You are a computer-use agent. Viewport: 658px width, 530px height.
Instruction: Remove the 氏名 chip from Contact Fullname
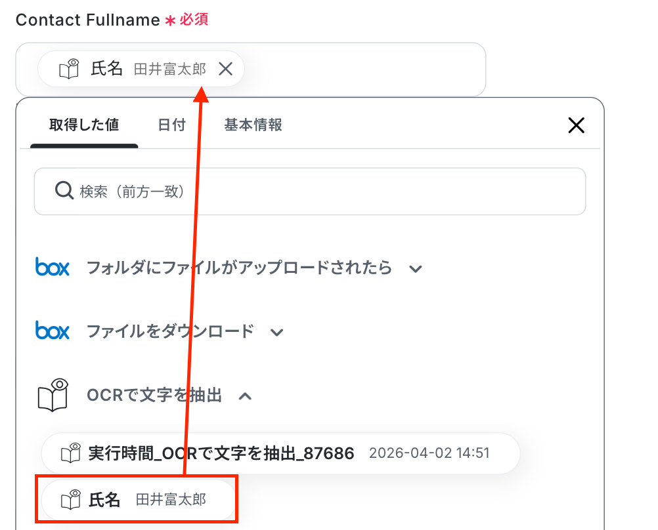[225, 69]
